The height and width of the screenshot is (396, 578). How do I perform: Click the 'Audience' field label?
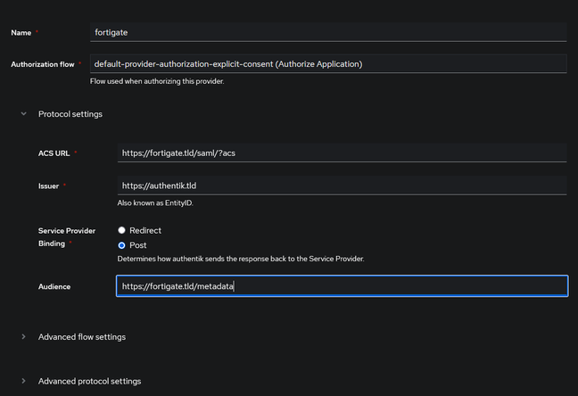click(54, 286)
